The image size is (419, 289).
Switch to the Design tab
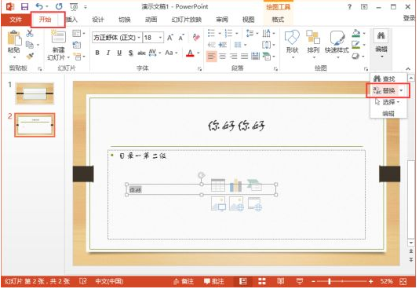[98, 20]
